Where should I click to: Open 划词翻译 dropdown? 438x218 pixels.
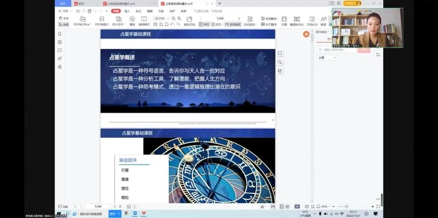(x=270, y=19)
